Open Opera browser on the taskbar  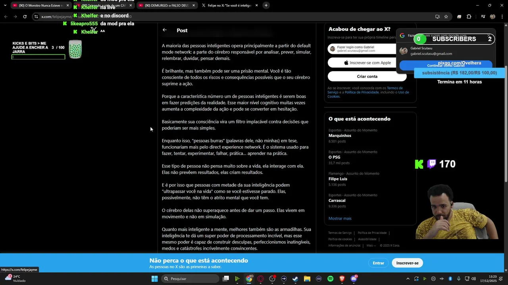(261, 279)
